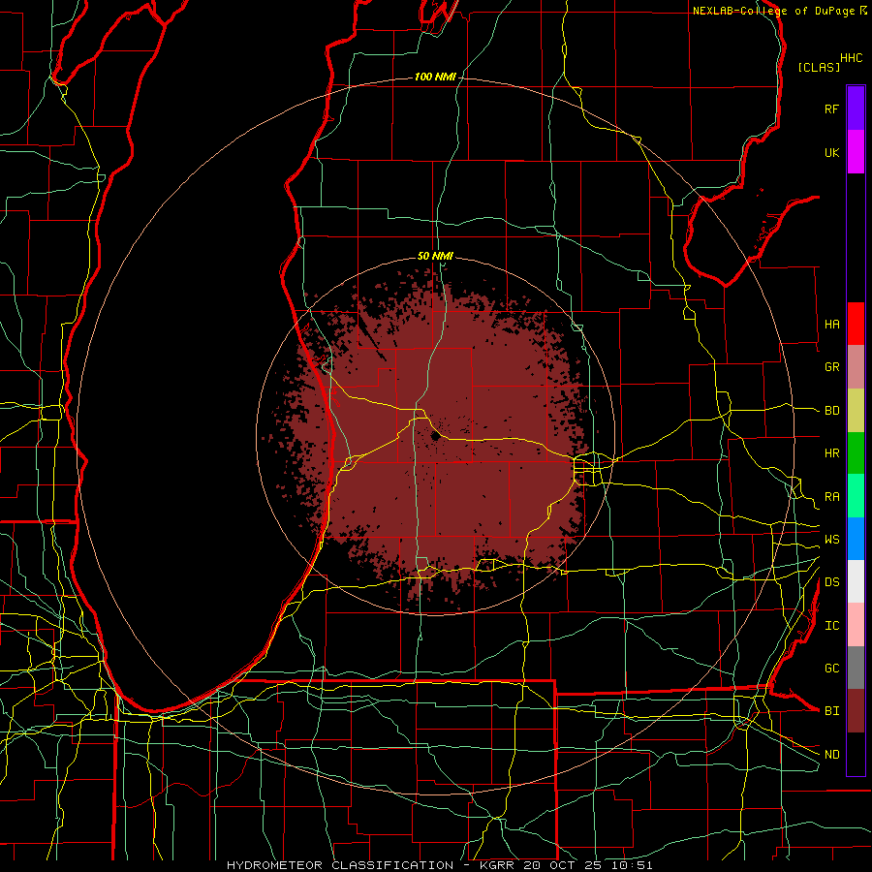Click the 50 NMI range ring label
This screenshot has width=872, height=872.
(435, 256)
